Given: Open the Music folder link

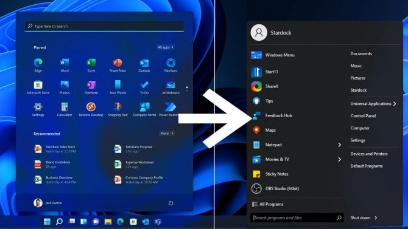Looking at the screenshot, I should pos(356,66).
